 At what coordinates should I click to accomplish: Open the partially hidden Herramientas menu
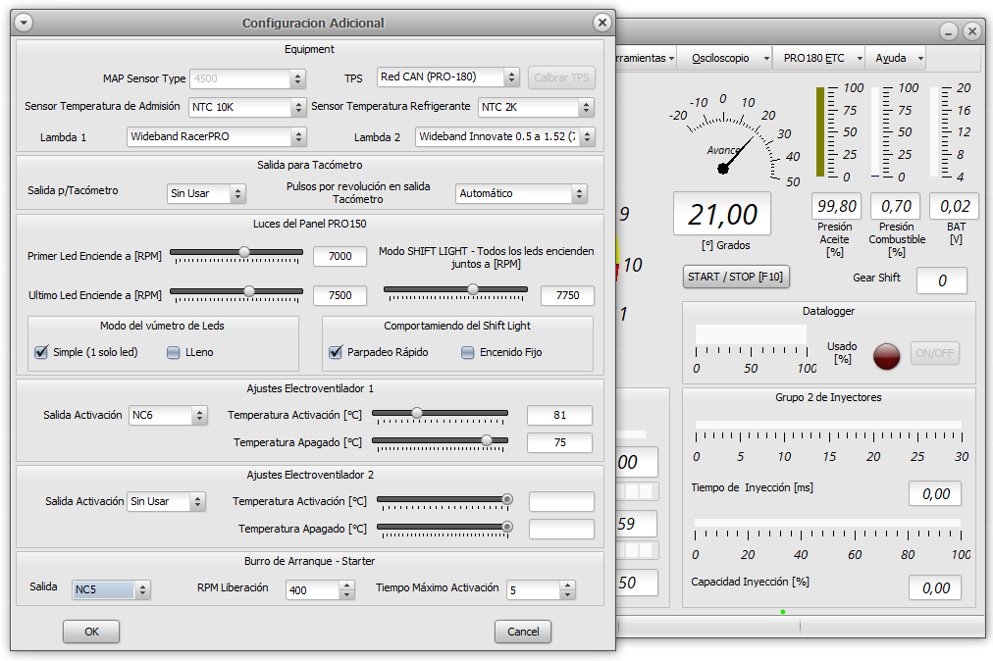645,58
